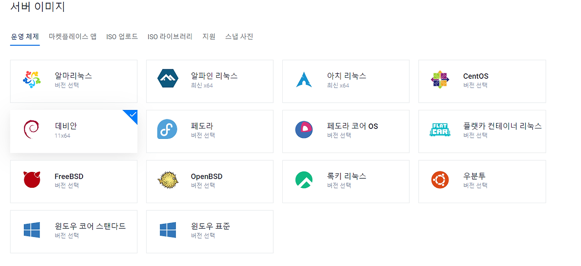Open the 마켓플레이스 앱 tab
581x266 pixels.
73,37
